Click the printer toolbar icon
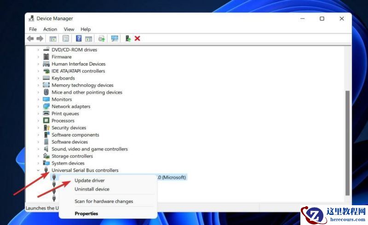 [101, 39]
